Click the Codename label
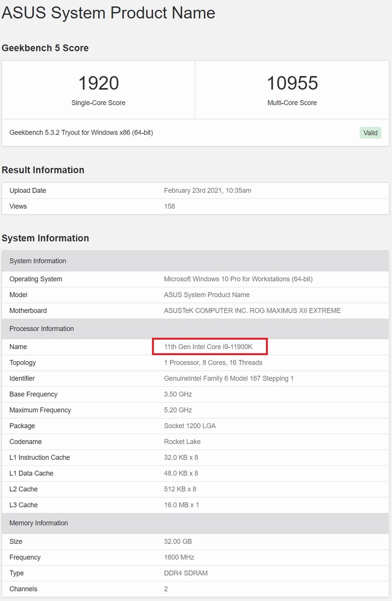The height and width of the screenshot is (601, 392). pos(26,442)
